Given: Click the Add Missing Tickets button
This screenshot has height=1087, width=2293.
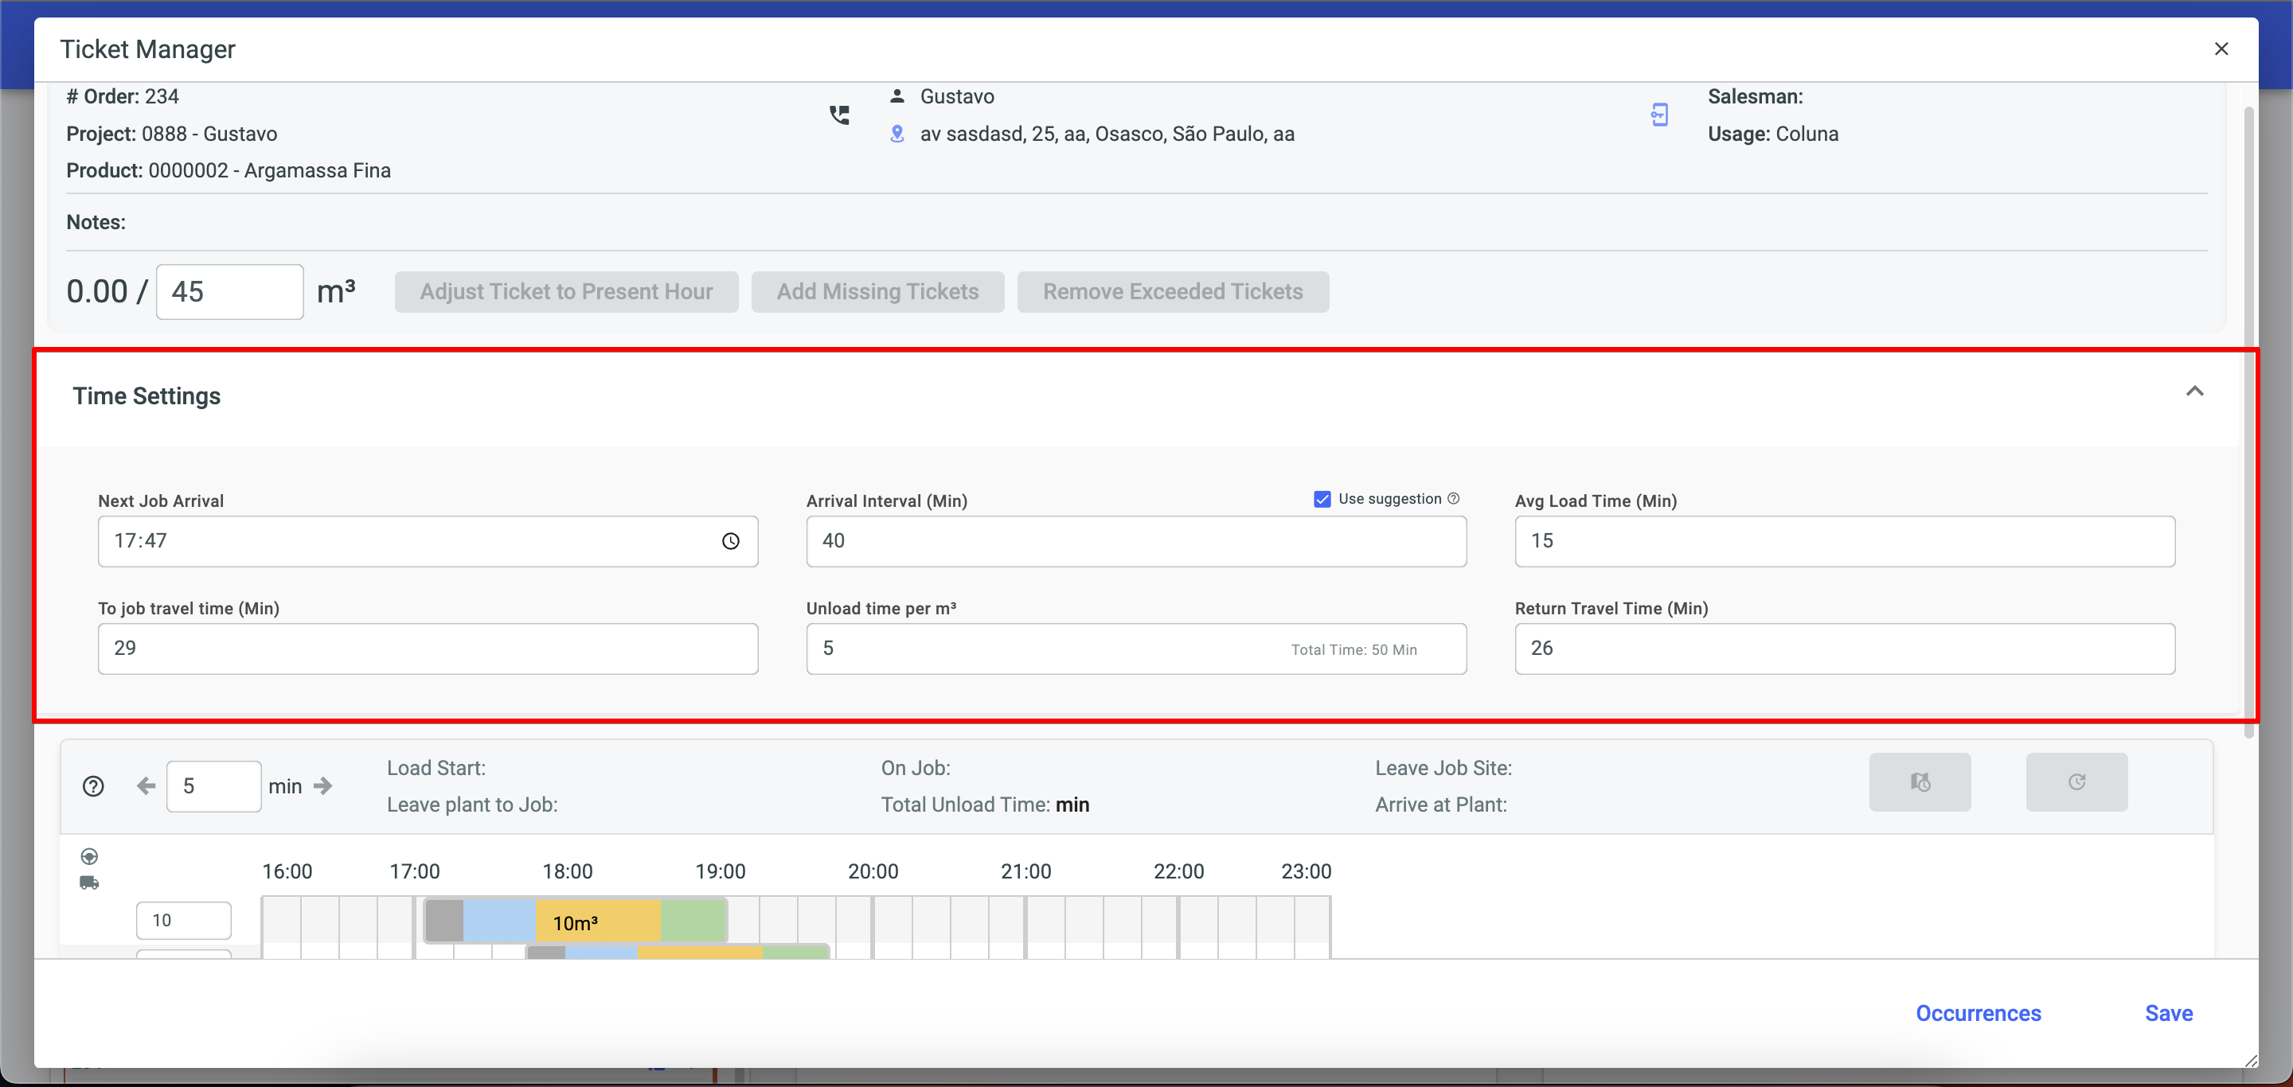Looking at the screenshot, I should pyautogui.click(x=877, y=292).
